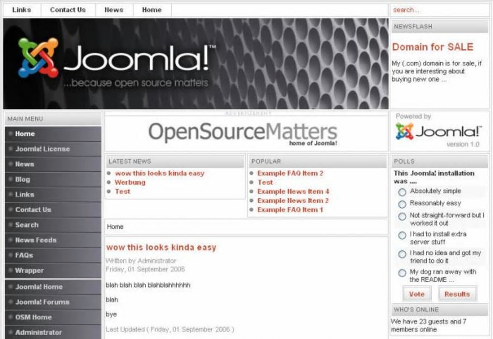This screenshot has width=493, height=339.
Task: Click the 'We have 23 guests' online text
Action: tap(429, 325)
